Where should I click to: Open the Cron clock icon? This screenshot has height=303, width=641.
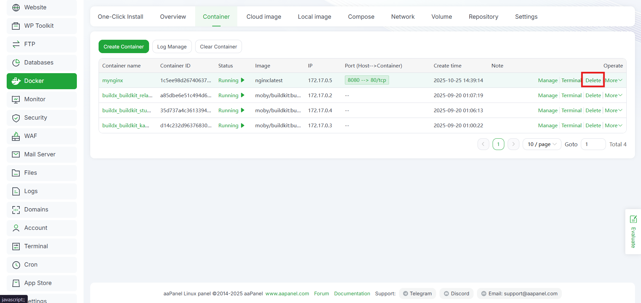[16, 265]
